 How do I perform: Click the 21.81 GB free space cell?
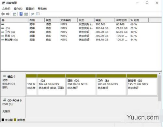122,28
